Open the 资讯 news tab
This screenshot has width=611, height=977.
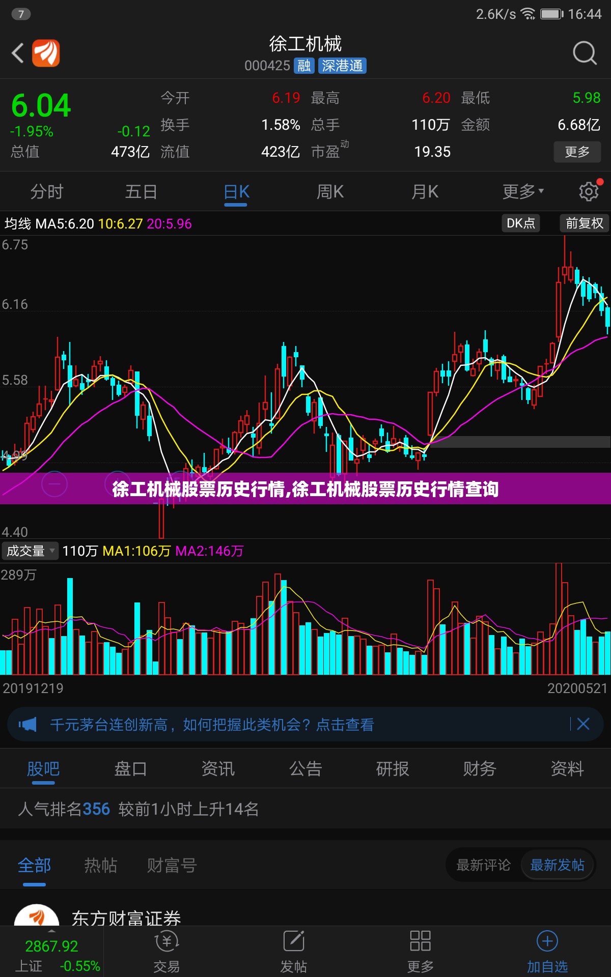218,768
